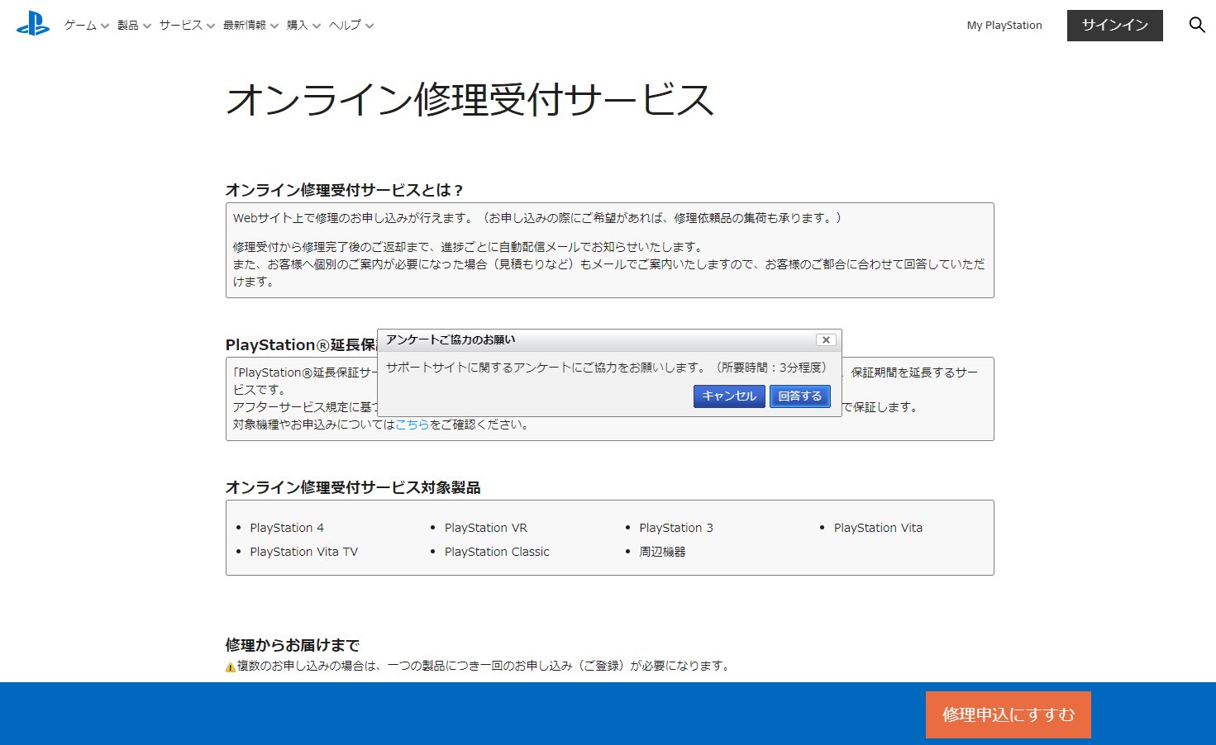The height and width of the screenshot is (745, 1216).
Task: Open the サインイン page
Action: [1114, 26]
